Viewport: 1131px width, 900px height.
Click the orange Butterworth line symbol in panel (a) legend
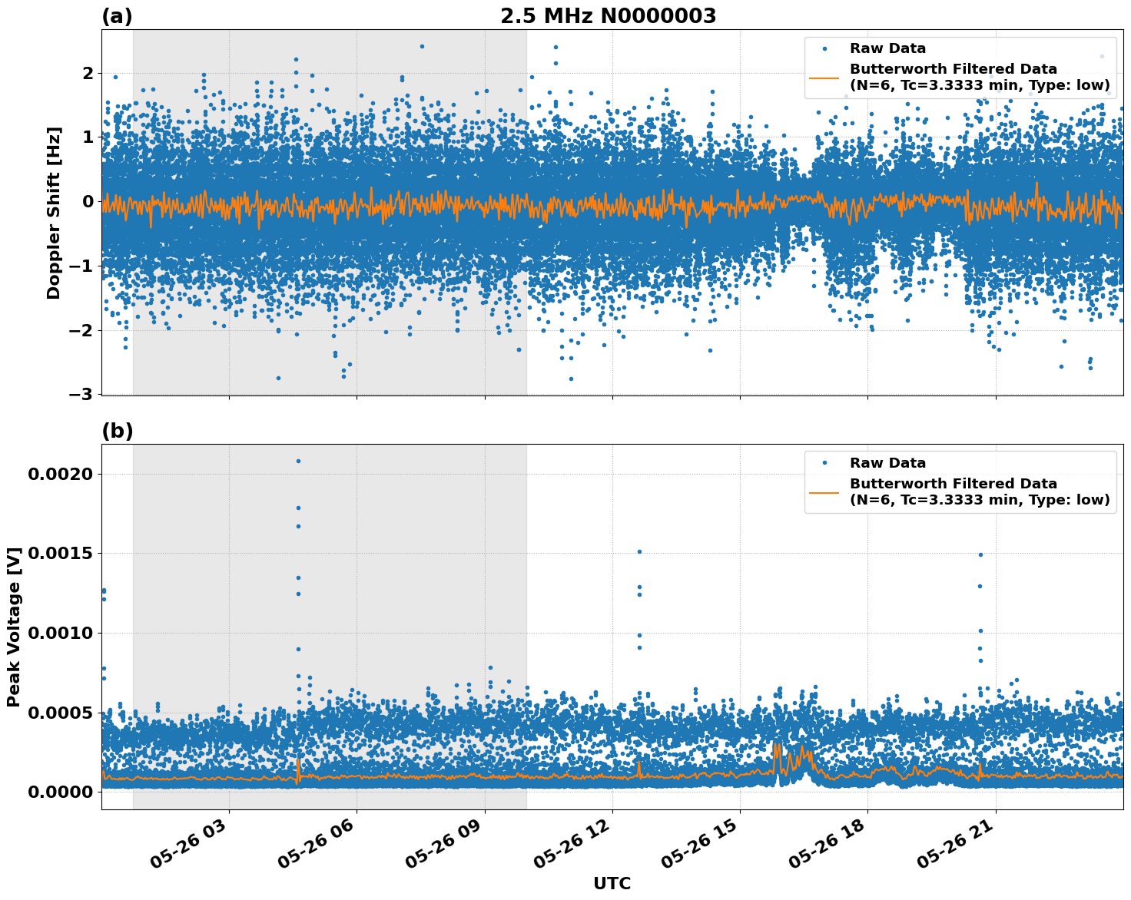click(824, 78)
